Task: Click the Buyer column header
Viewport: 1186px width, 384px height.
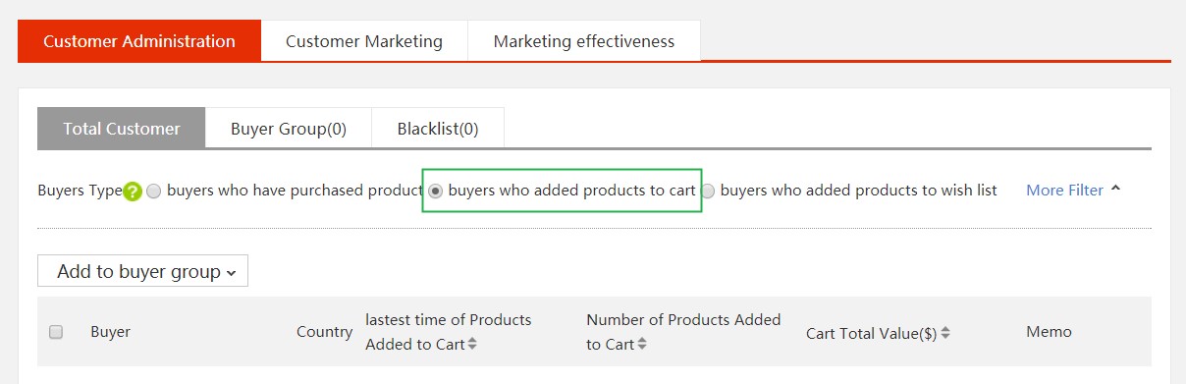Action: 111,332
